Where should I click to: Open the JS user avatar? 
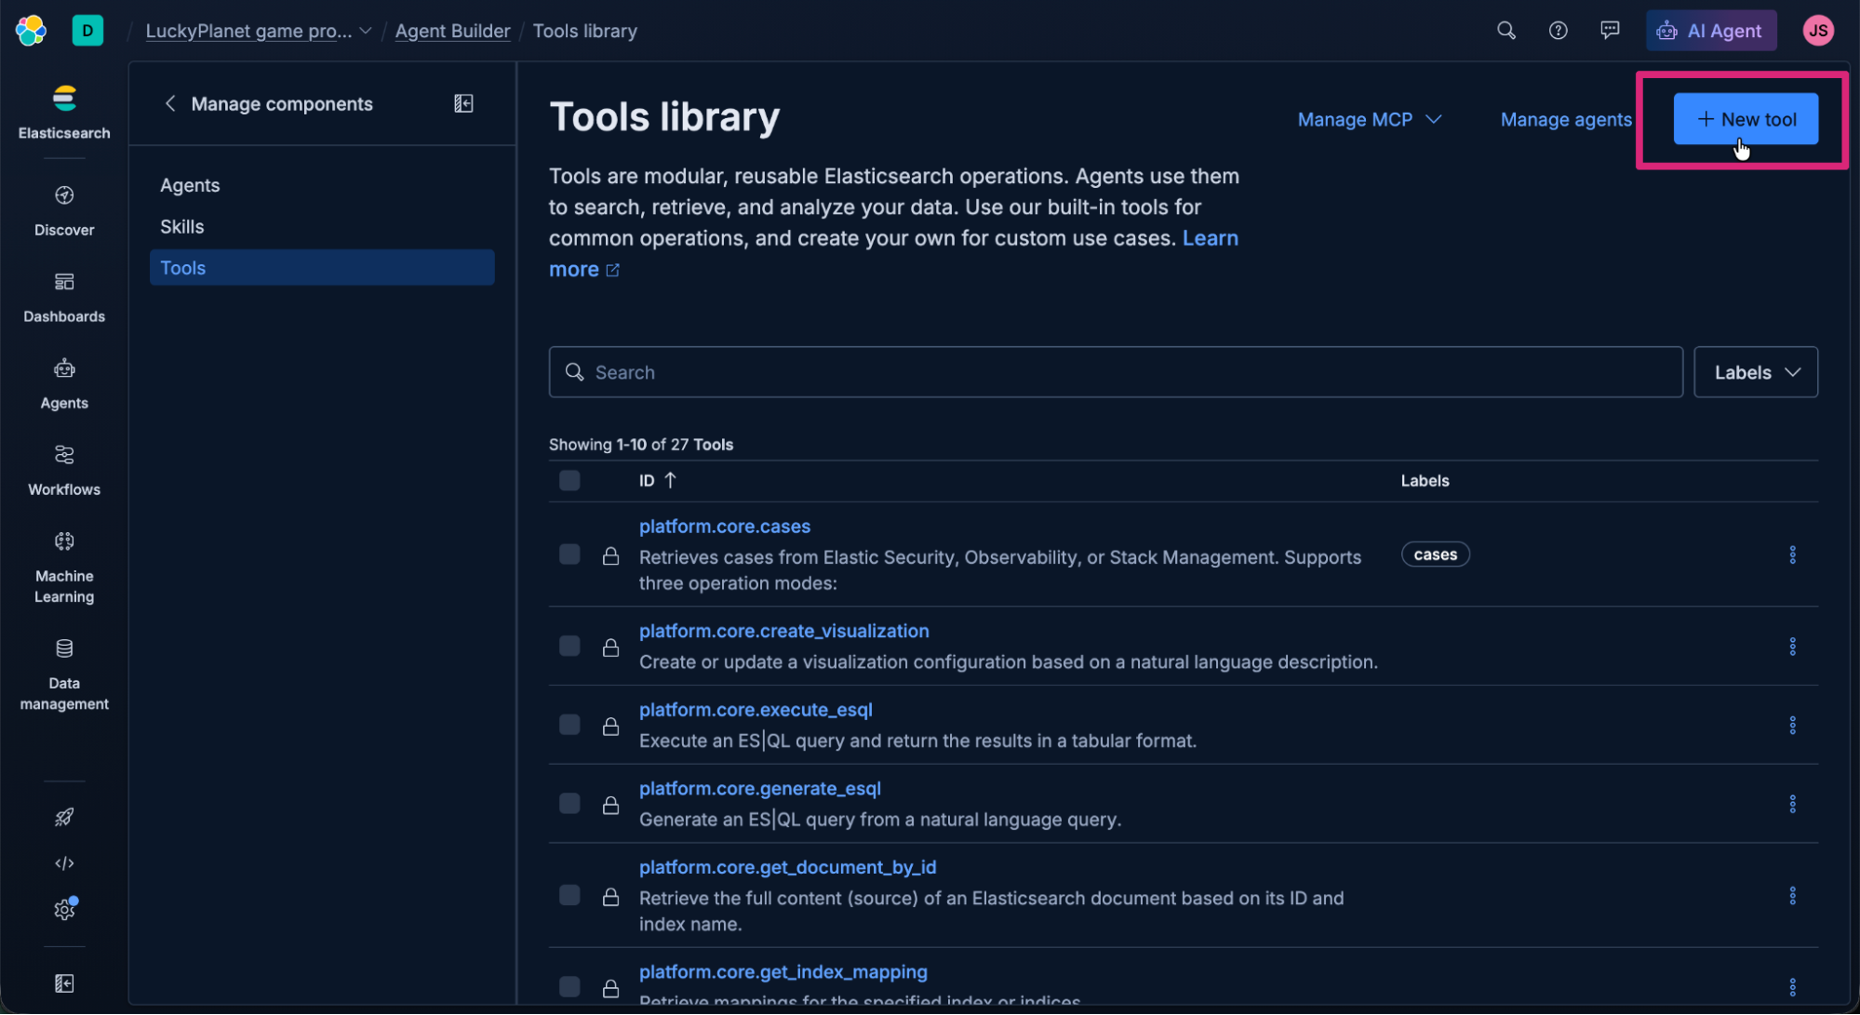click(1818, 31)
